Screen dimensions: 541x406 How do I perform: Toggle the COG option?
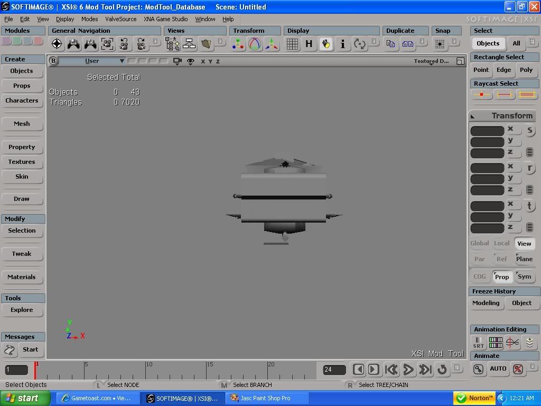pyautogui.click(x=480, y=276)
